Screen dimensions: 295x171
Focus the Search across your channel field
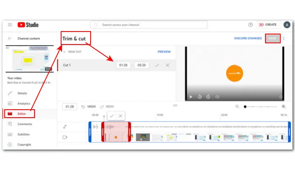[x=149, y=25]
